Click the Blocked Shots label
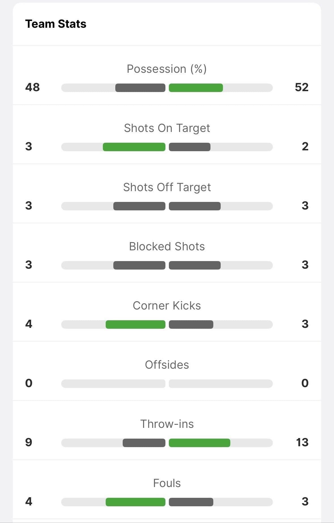The image size is (334, 523). [x=167, y=246]
